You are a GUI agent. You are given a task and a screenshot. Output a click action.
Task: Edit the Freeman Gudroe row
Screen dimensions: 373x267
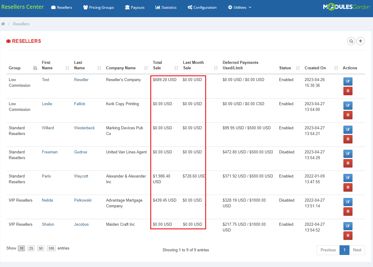(x=348, y=154)
